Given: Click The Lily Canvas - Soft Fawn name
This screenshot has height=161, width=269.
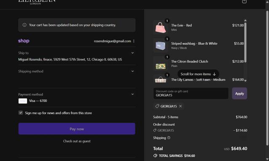Looking at the screenshot, I should pos(198,80).
